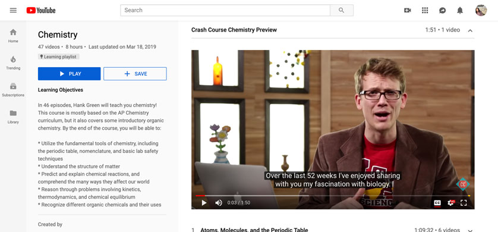Click the Chemistry playlist title
Viewport: 498px width, 232px height.
pos(58,35)
